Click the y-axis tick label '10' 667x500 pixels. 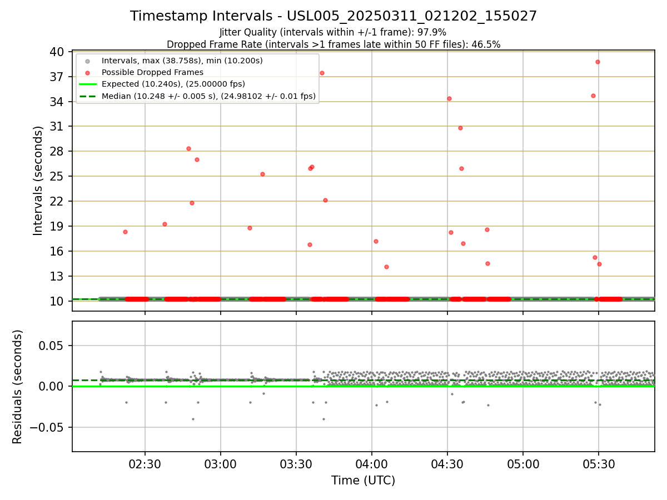[x=57, y=301]
